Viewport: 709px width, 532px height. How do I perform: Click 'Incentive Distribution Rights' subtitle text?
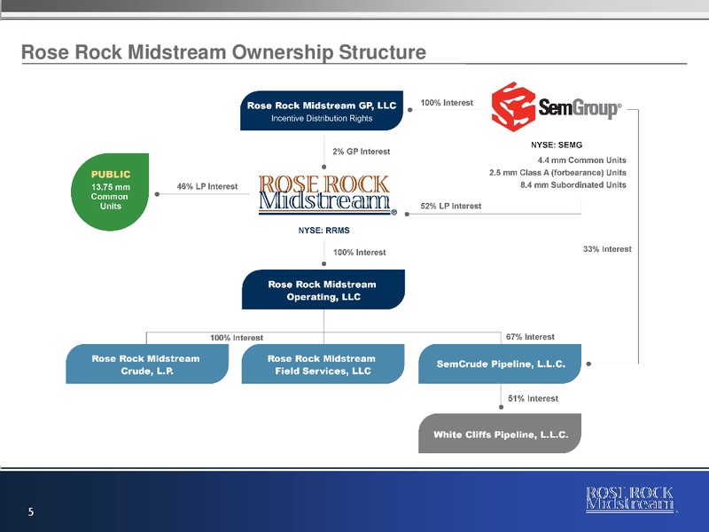[x=322, y=118]
